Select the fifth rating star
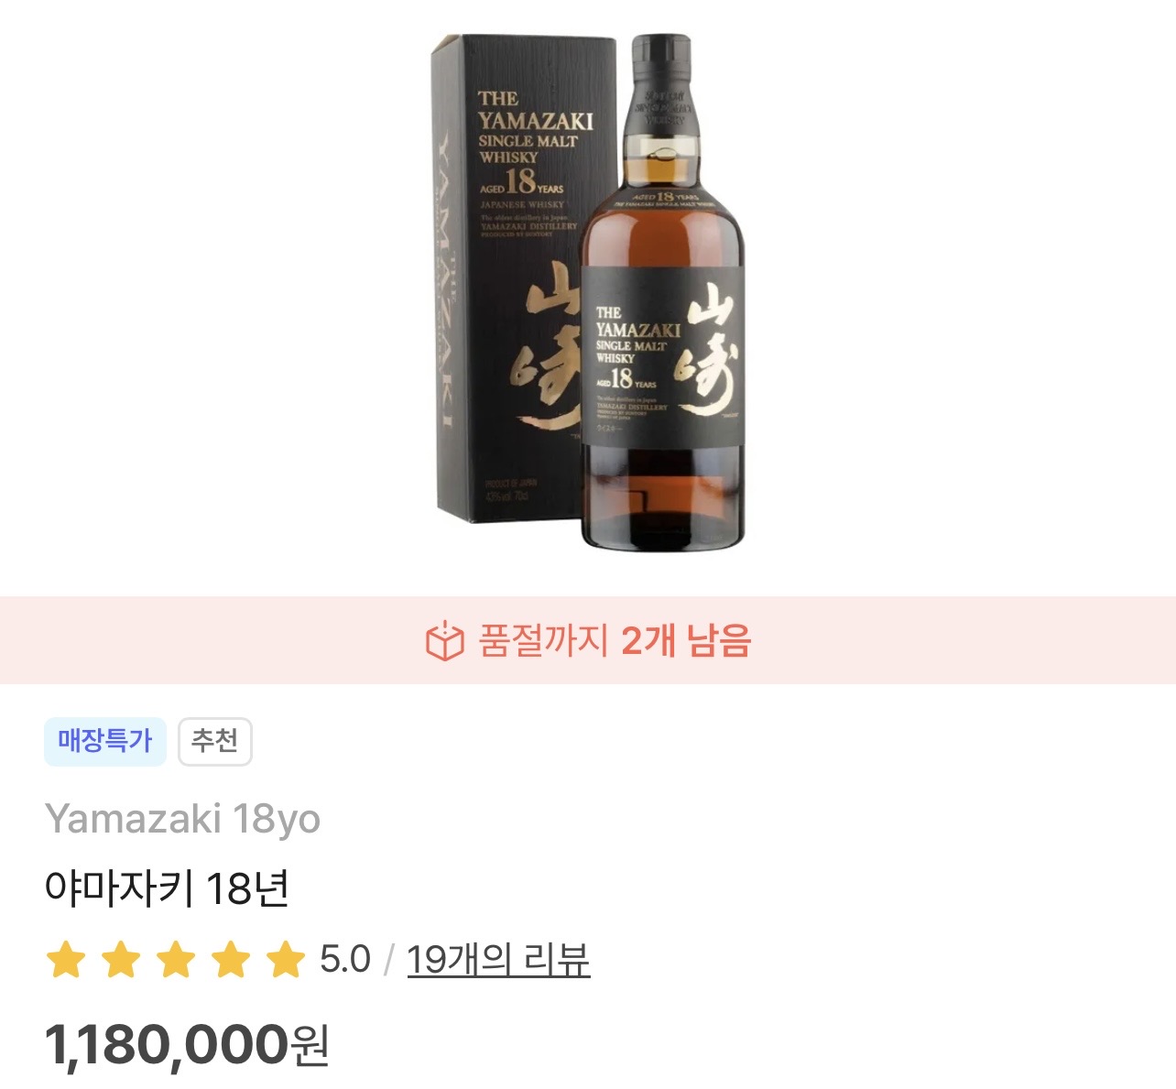Screen dimensions: 1176x1089 pos(286,960)
